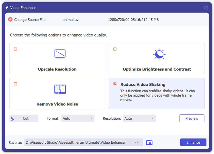Check the Remove Video Noise checkbox
Screen dimensions: 214x154
[x=16, y=84]
